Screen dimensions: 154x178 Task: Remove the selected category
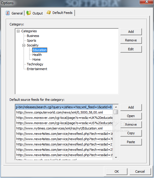click(131, 40)
